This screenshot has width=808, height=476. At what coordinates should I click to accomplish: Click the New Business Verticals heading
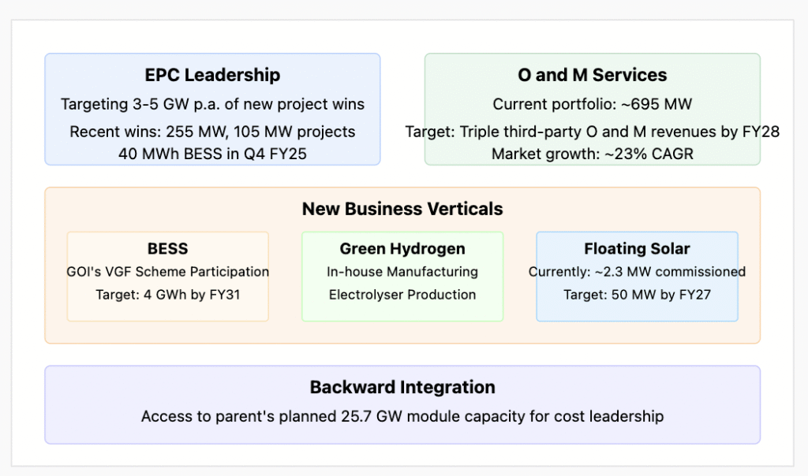pyautogui.click(x=402, y=209)
